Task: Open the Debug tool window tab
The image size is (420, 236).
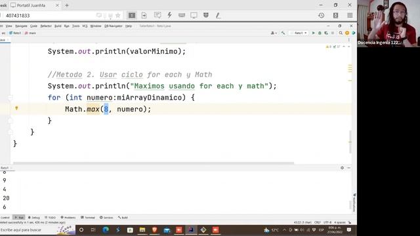Action: 33,218
